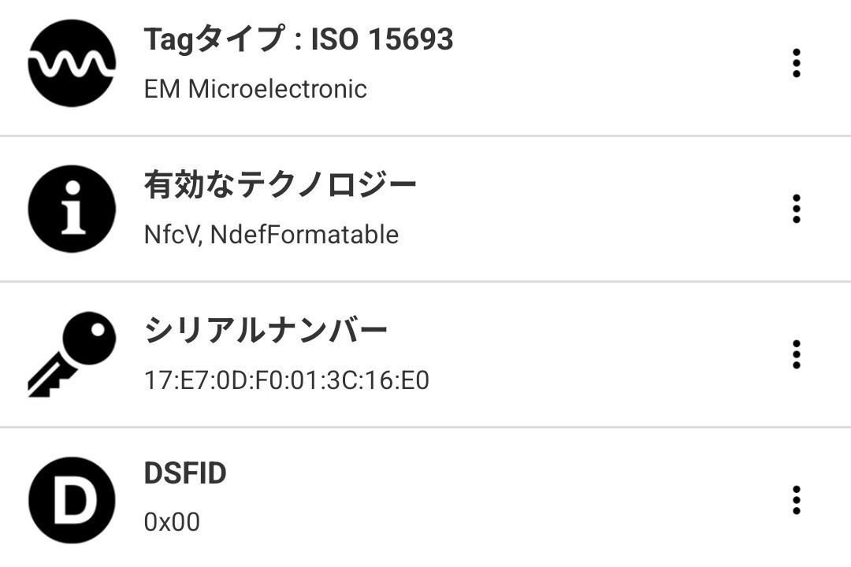The width and height of the screenshot is (851, 567).
Task: Open three-dot menu for DSFID row
Action: [796, 500]
